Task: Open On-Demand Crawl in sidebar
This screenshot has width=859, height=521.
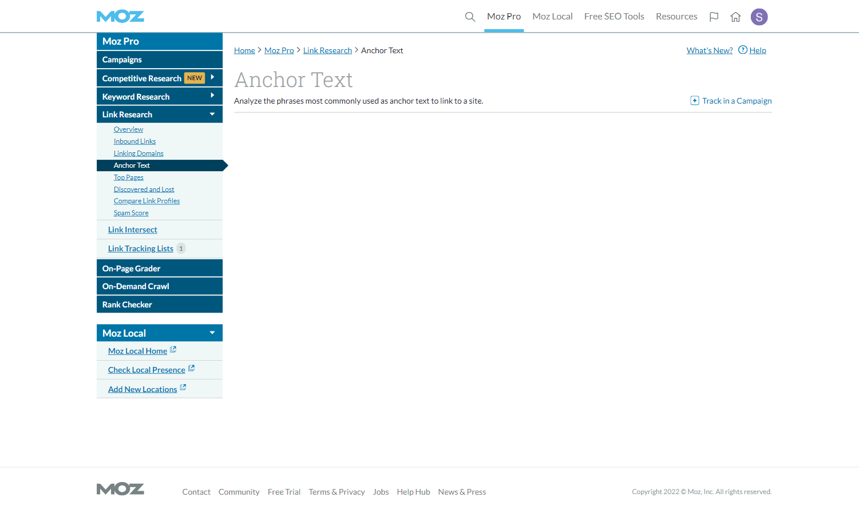Action: click(x=160, y=286)
